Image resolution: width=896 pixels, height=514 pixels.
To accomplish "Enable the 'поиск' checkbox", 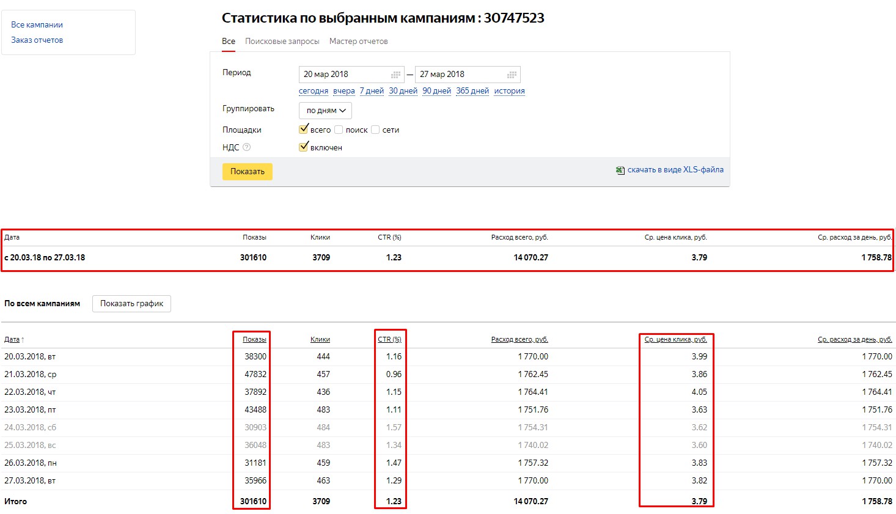I will [x=339, y=130].
